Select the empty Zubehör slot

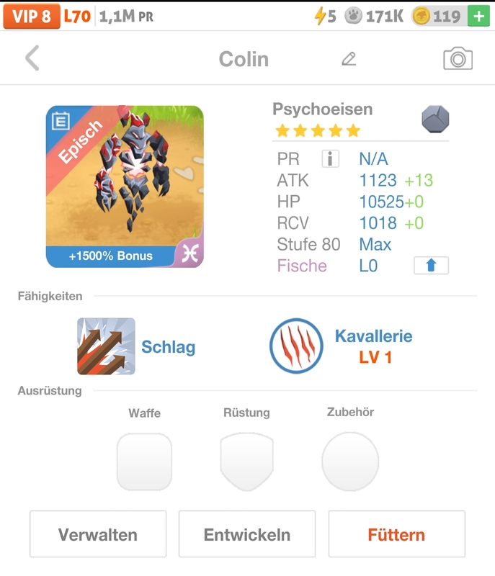[x=350, y=462]
